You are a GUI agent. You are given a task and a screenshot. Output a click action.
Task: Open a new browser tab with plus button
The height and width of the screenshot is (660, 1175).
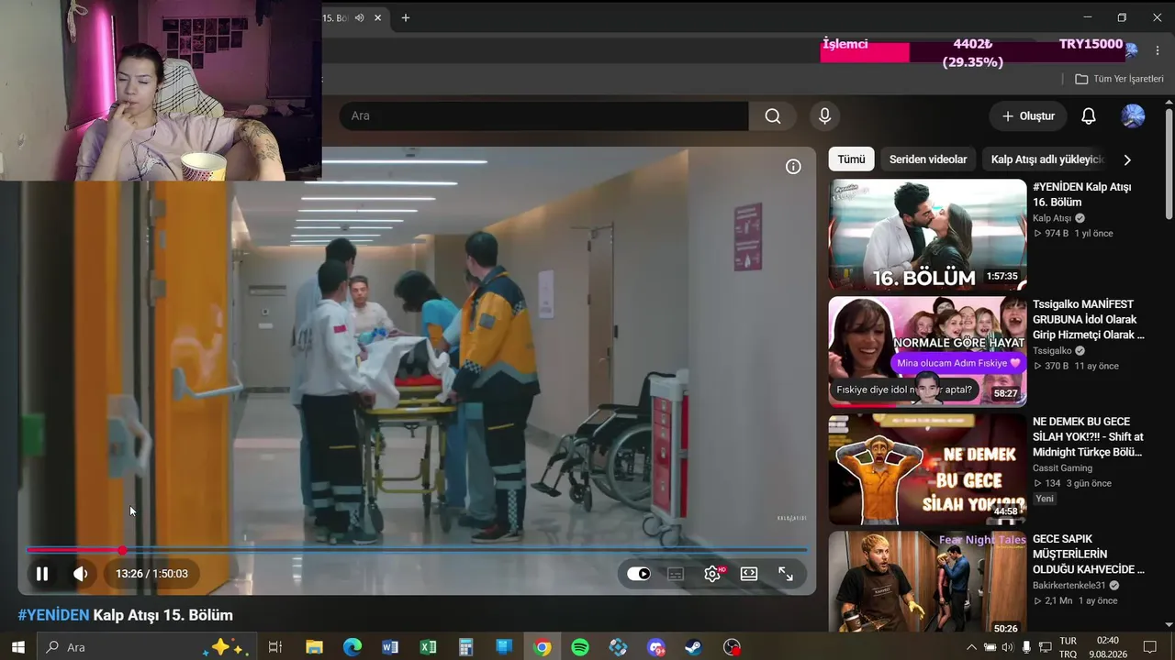(x=406, y=17)
